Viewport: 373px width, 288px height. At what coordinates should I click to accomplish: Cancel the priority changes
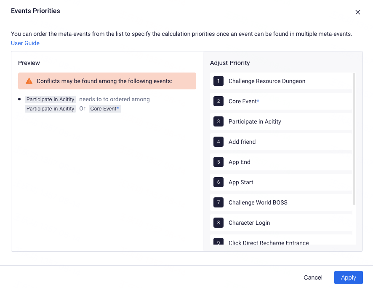coord(313,277)
